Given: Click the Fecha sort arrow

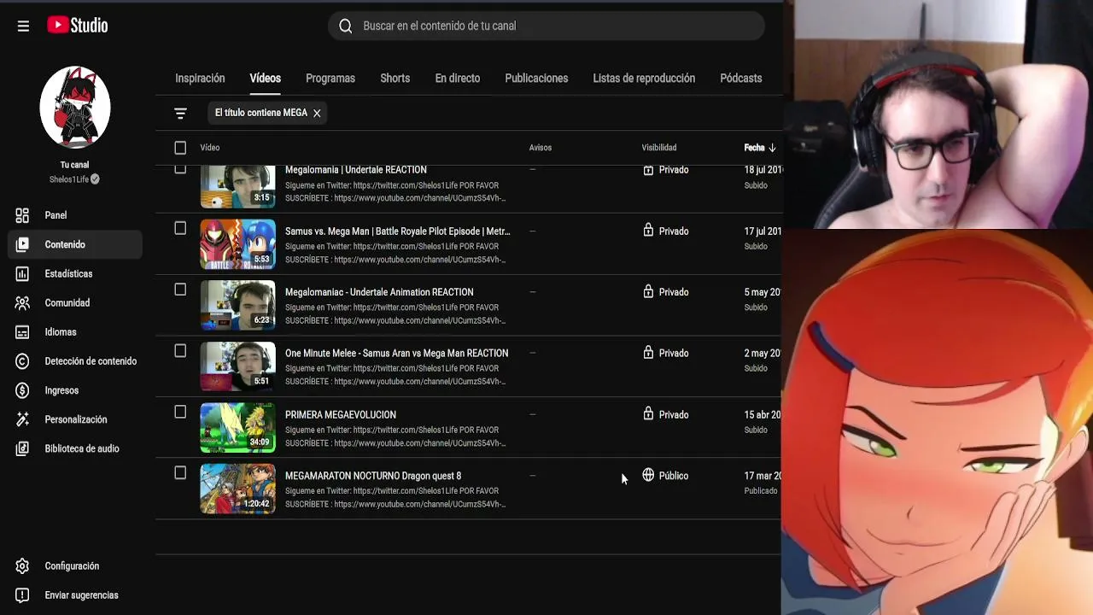Looking at the screenshot, I should [x=772, y=148].
